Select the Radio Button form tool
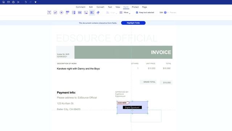The height and width of the screenshot is (131, 232). click(x=61, y=12)
